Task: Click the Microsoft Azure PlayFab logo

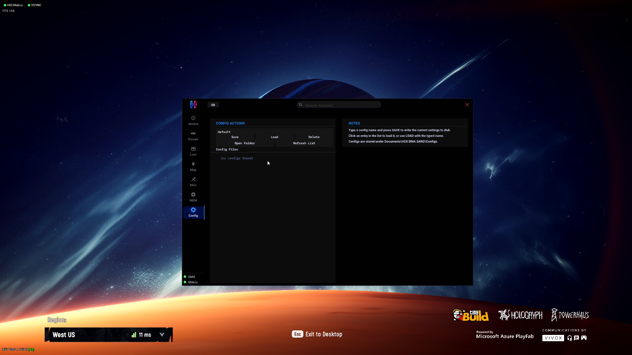Action: (x=505, y=335)
